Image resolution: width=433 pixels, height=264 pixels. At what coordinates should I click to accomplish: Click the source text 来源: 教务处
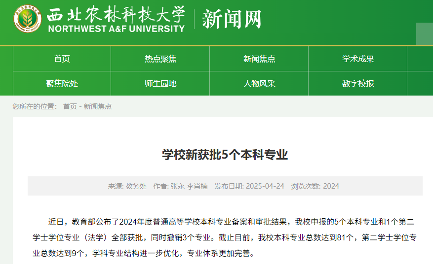pyautogui.click(x=127, y=186)
